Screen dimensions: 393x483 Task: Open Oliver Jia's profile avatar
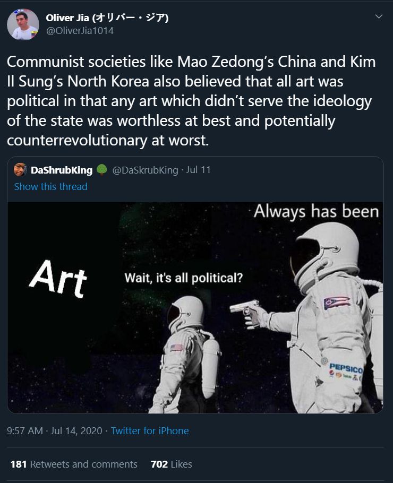[x=23, y=24]
